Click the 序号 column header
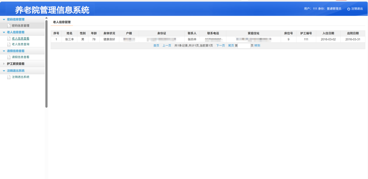368x179 pixels. click(56, 33)
